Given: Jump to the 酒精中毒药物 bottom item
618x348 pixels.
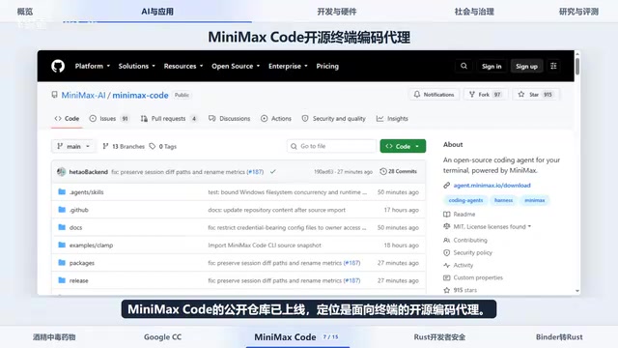Looking at the screenshot, I should (54, 337).
